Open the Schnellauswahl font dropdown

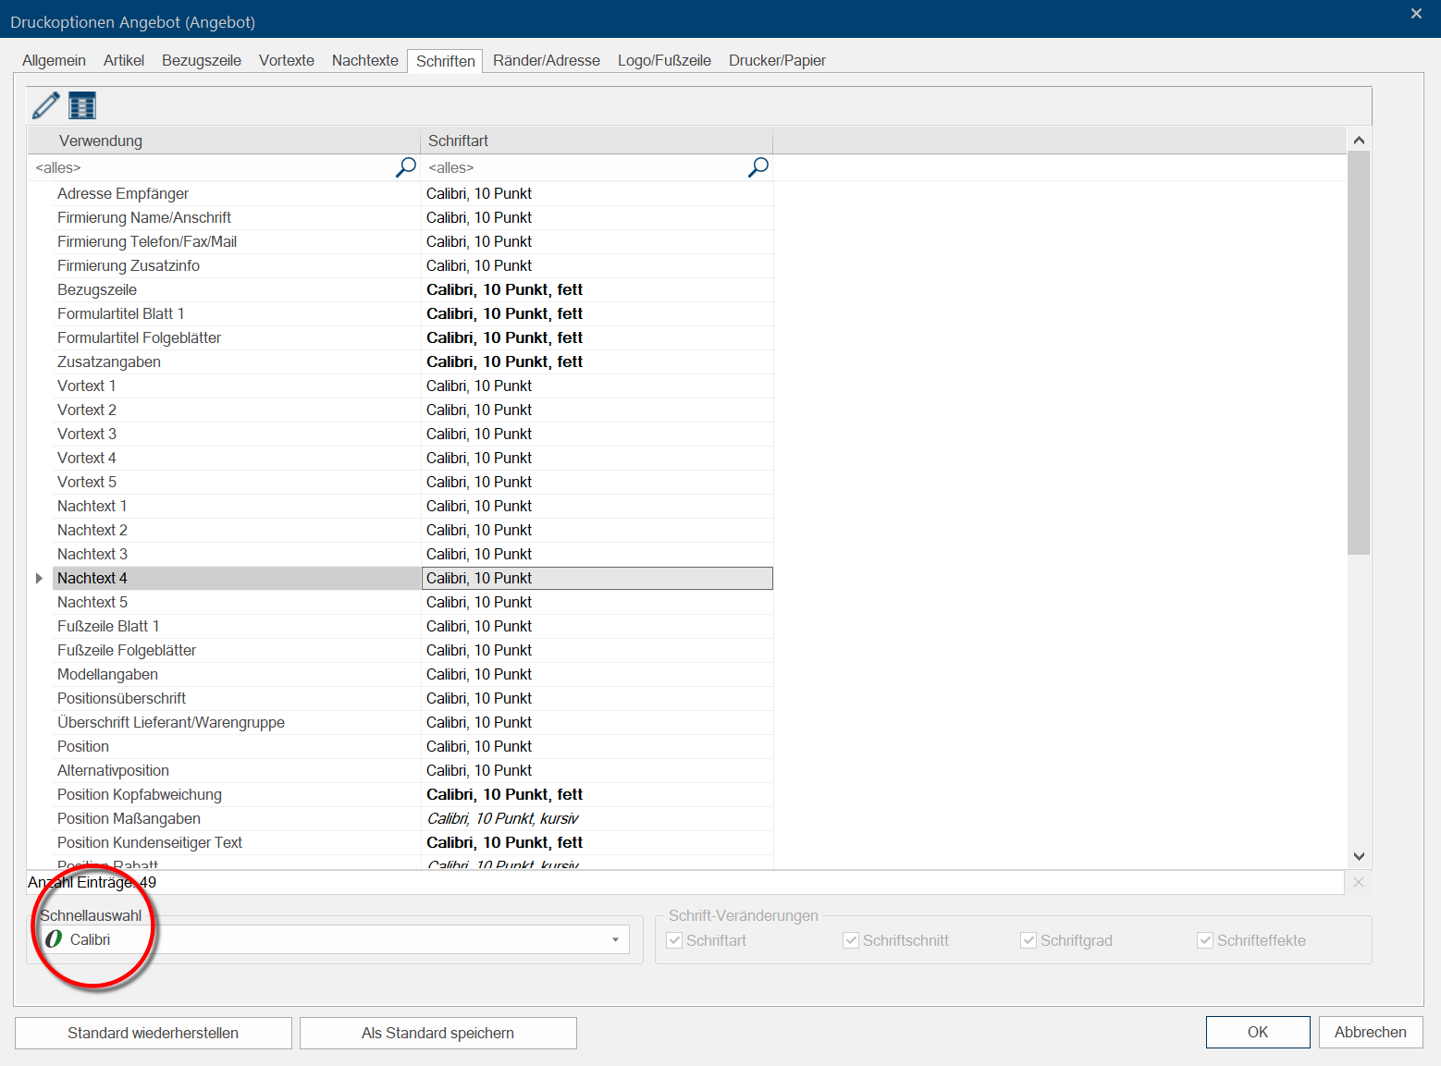point(615,940)
